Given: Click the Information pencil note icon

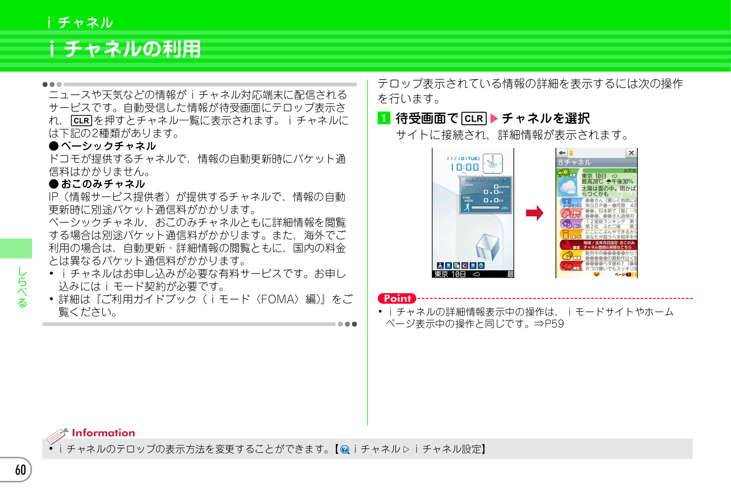Looking at the screenshot, I should pos(57,435).
